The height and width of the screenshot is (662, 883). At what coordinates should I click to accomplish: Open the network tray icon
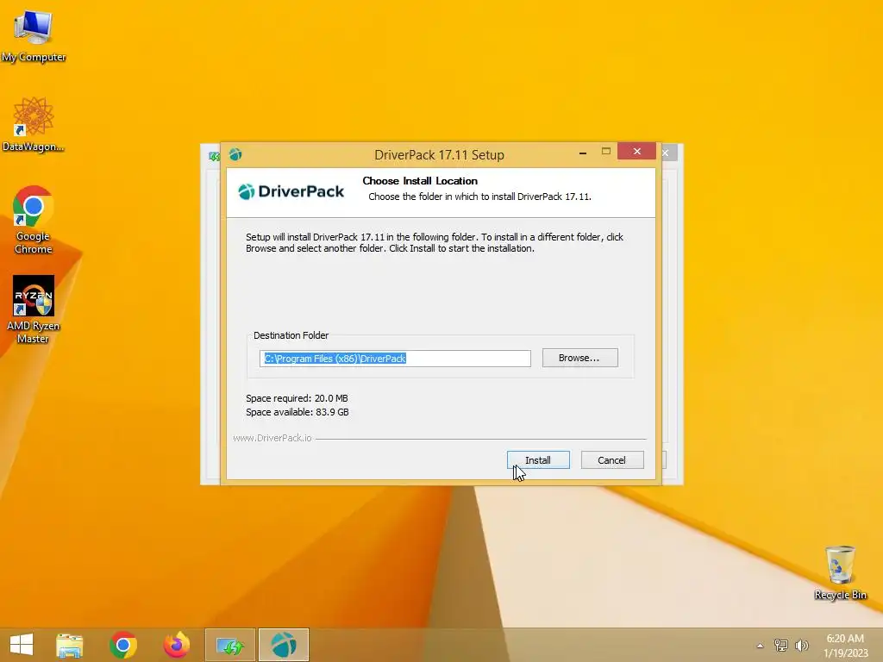781,645
